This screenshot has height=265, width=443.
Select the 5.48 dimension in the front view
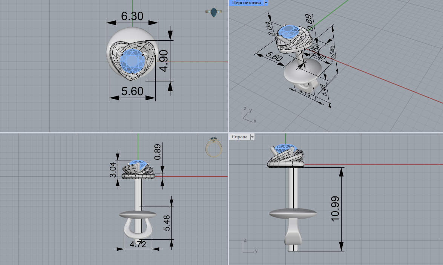tap(167, 223)
